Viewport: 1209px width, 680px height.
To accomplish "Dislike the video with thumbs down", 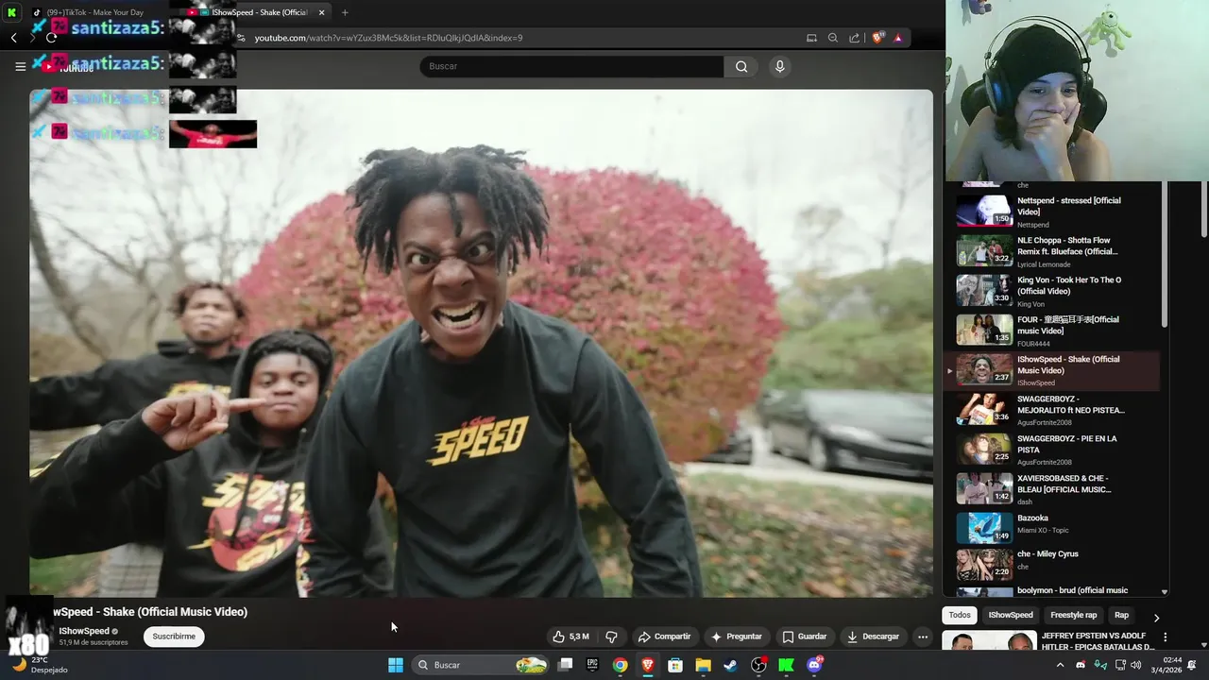I will coord(611,637).
